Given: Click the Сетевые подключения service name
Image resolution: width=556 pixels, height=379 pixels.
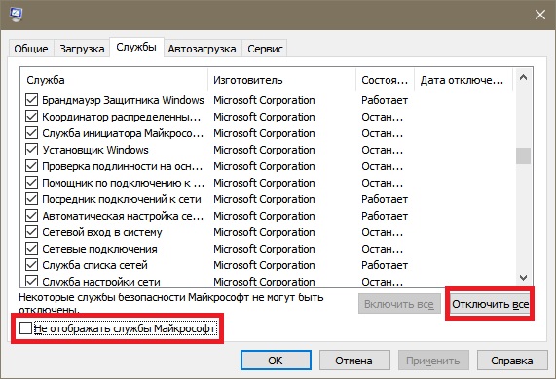Looking at the screenshot, I should pyautogui.click(x=99, y=249).
